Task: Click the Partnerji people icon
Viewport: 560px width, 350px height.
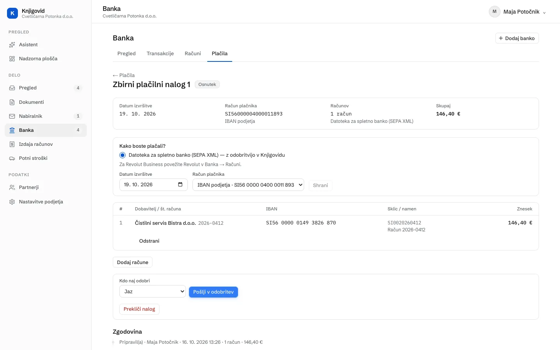Action: [12, 187]
